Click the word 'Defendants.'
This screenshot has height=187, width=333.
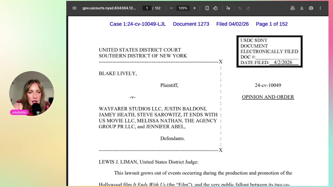click(172, 138)
